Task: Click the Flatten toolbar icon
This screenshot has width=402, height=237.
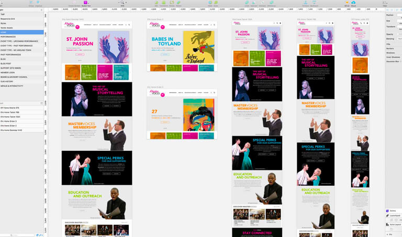Action: coord(178,3)
